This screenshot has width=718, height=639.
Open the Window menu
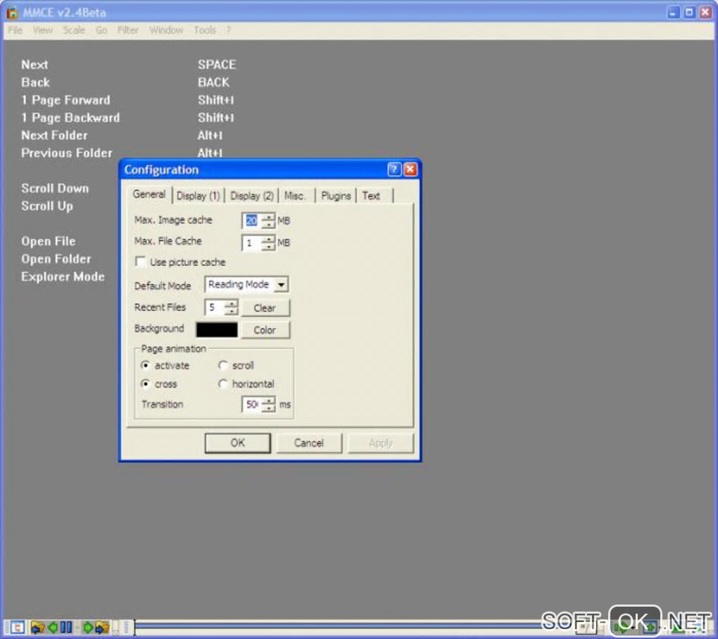click(x=166, y=30)
